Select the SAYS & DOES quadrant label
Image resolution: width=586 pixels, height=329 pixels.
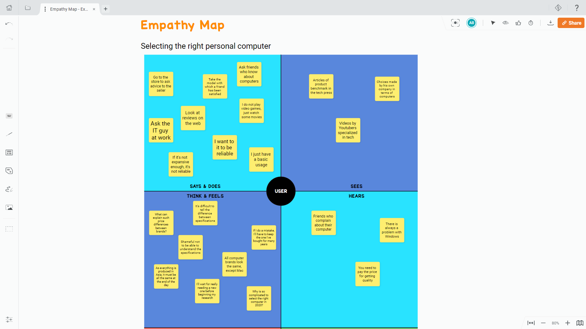205,186
